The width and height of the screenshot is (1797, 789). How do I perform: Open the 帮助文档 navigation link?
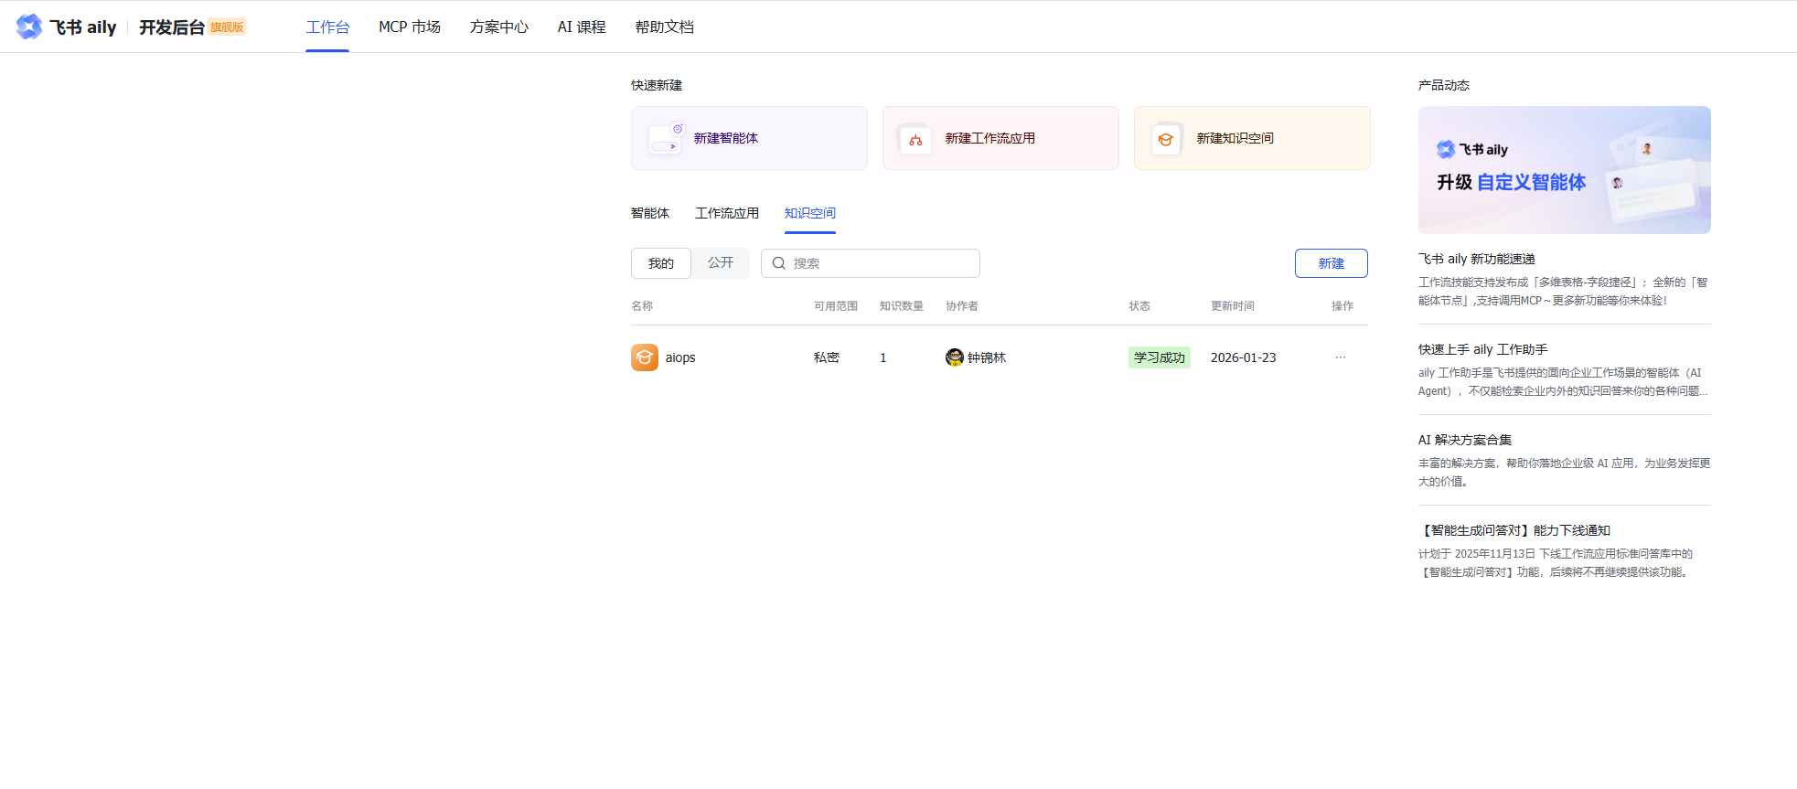point(665,27)
